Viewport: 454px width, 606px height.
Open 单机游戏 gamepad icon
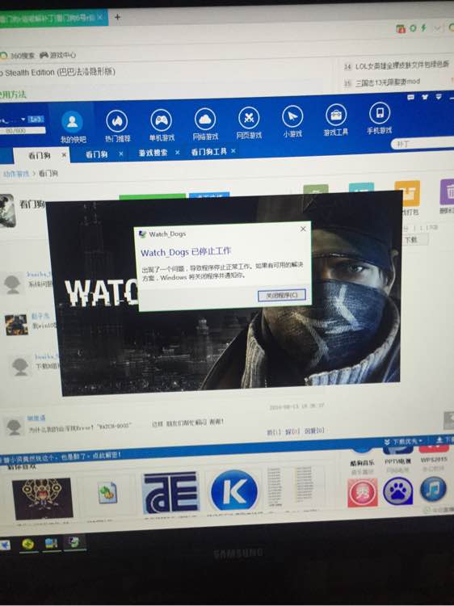tap(161, 120)
